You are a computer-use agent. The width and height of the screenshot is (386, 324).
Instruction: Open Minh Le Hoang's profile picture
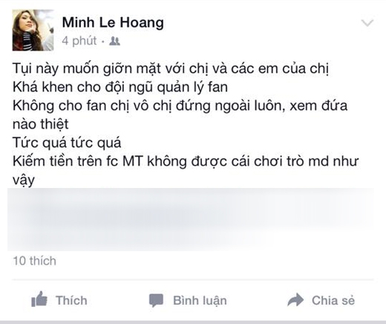pyautogui.click(x=33, y=30)
